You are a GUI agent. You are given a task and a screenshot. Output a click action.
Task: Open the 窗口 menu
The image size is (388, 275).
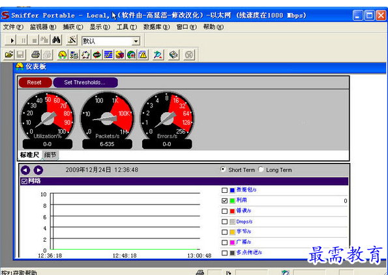point(187,27)
